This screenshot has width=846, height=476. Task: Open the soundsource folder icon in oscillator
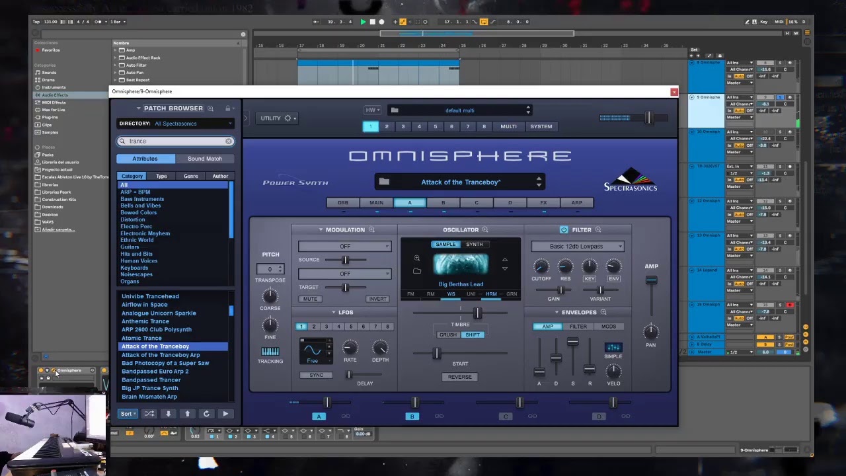pos(417,271)
